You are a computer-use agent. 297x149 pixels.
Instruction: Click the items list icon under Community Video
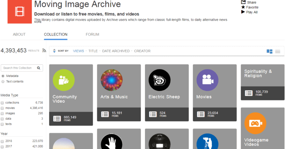click(x=57, y=119)
